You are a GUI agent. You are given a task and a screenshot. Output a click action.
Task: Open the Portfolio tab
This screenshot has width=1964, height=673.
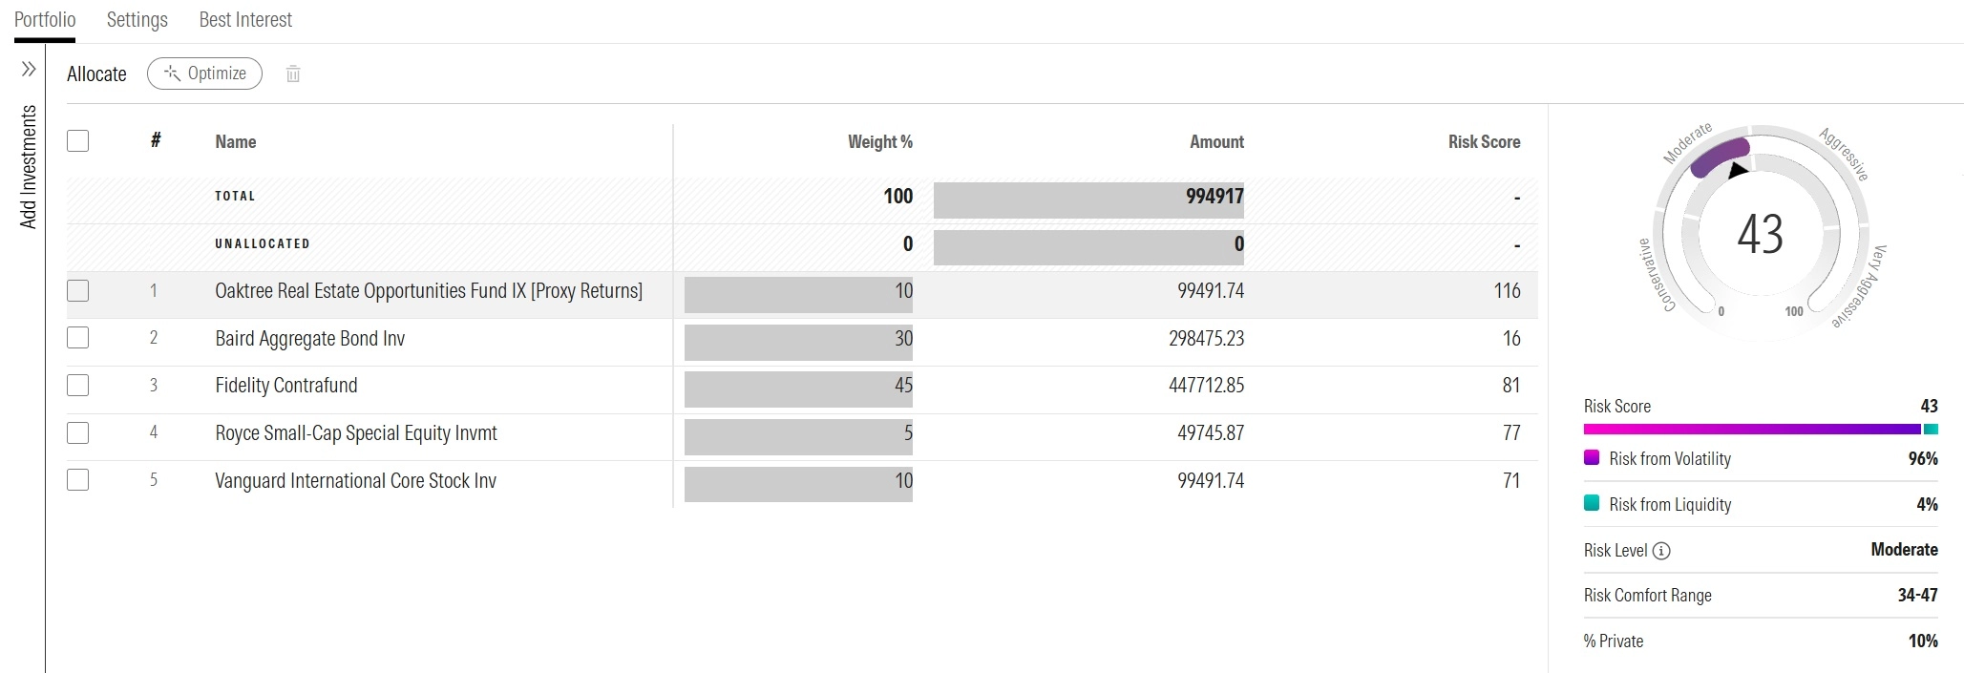45,20
